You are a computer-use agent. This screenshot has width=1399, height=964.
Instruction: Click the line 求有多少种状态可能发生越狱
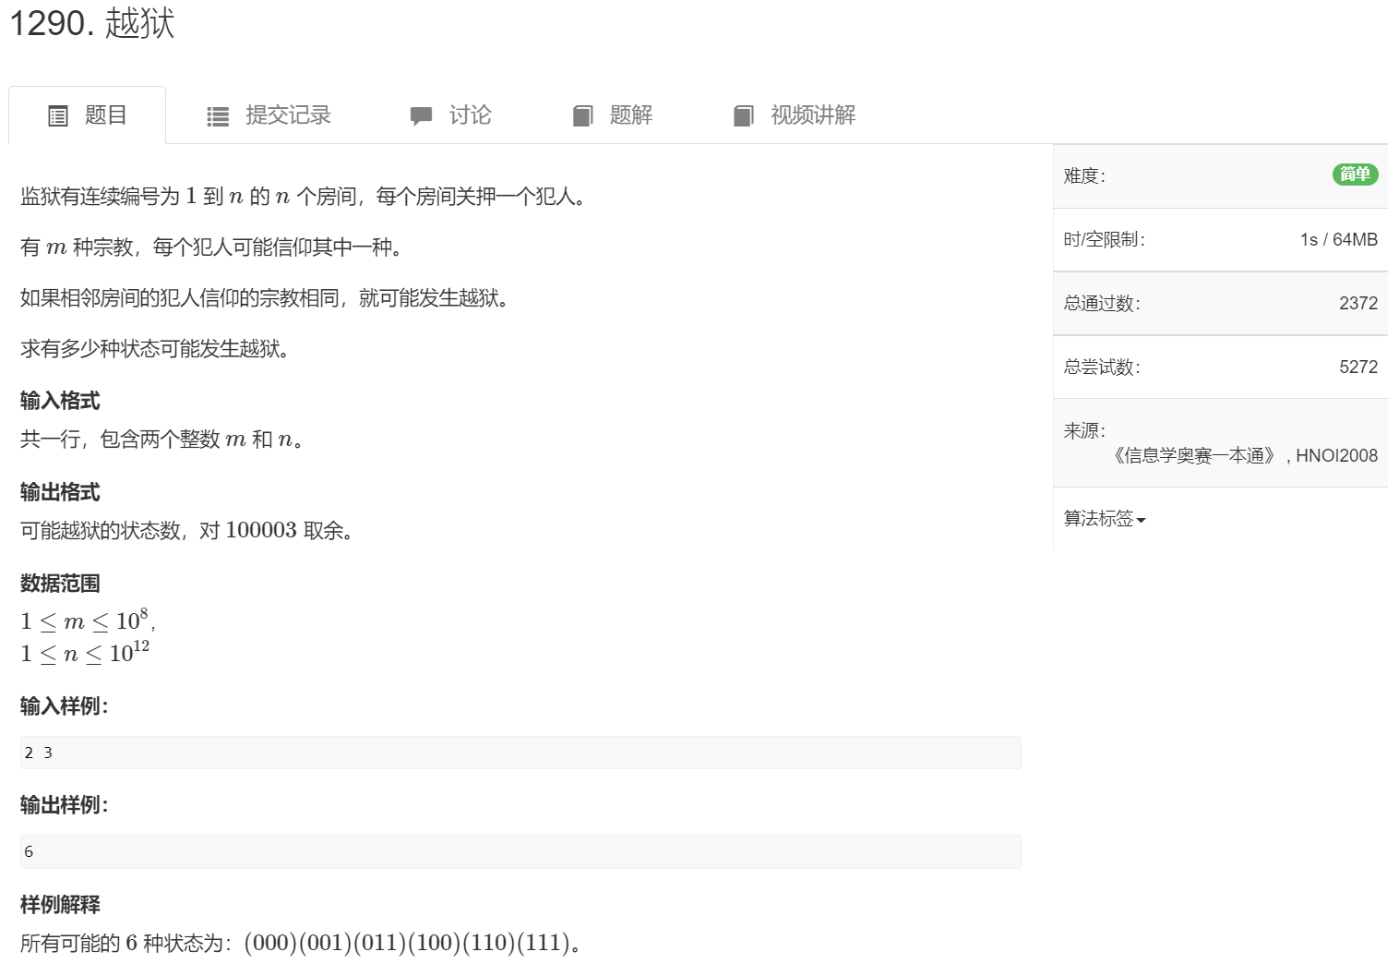[155, 349]
